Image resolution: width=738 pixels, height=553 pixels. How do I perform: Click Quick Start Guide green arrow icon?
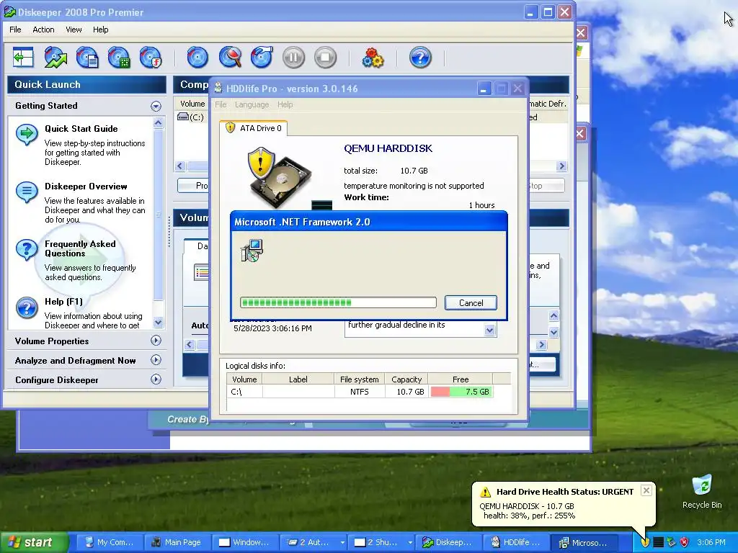click(27, 135)
